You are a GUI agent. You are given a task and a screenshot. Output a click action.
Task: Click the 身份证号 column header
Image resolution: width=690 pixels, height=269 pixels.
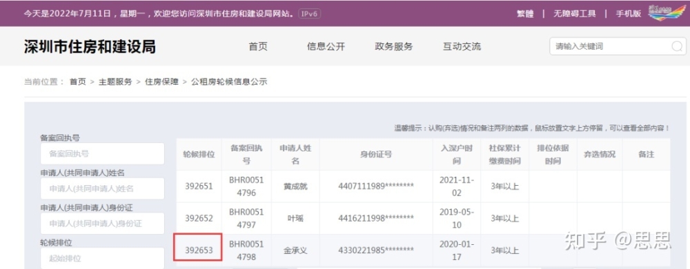click(x=376, y=155)
